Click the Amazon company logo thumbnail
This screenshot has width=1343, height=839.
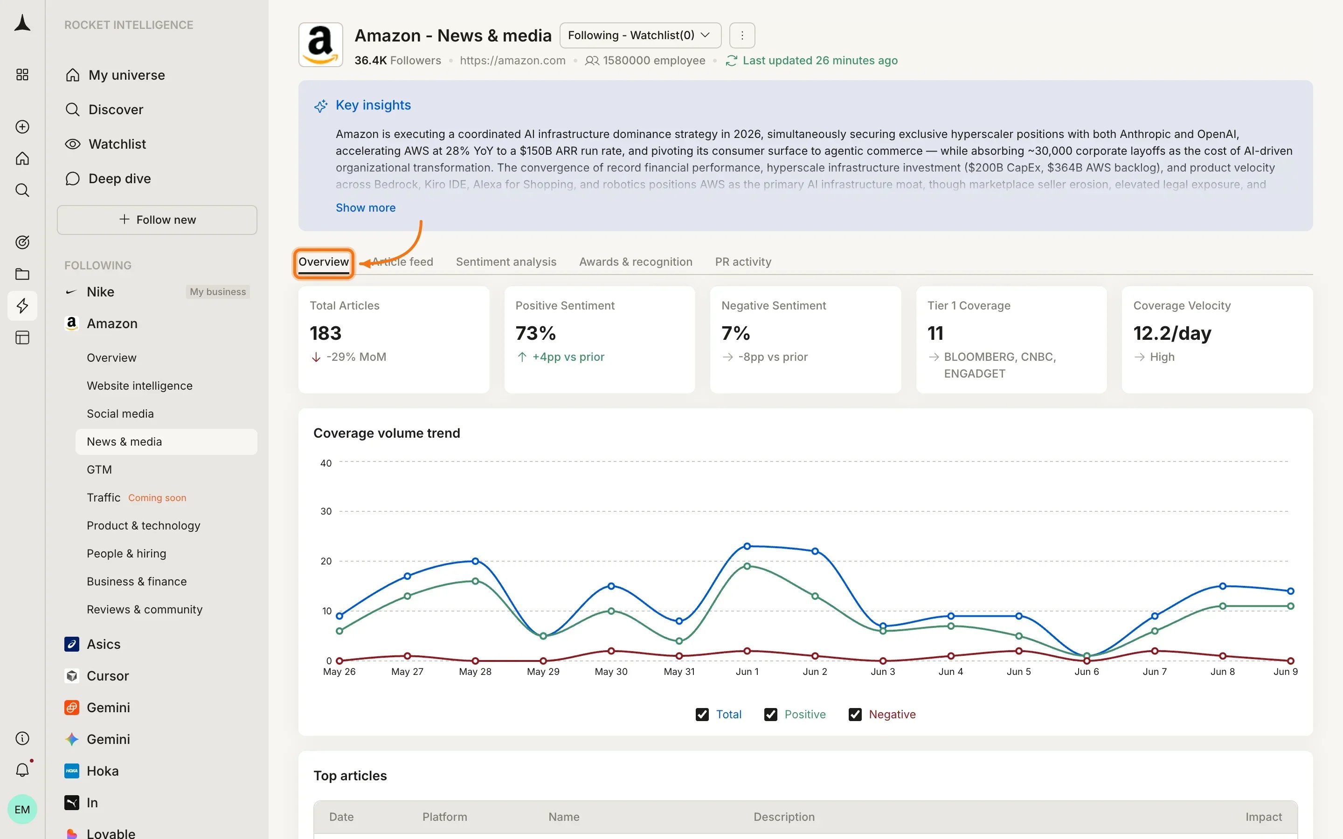click(x=321, y=45)
